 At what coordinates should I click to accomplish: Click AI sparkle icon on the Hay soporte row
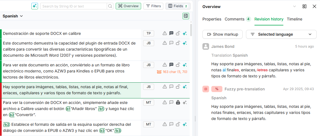pos(185,87)
